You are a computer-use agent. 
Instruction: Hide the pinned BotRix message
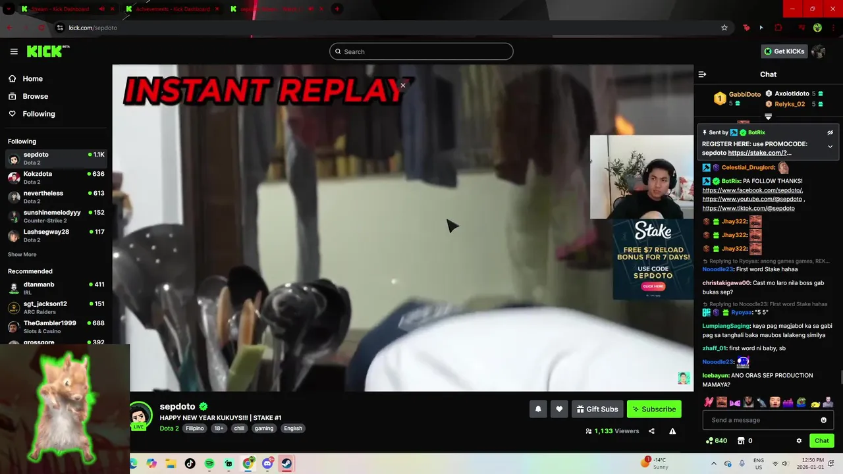[830, 132]
